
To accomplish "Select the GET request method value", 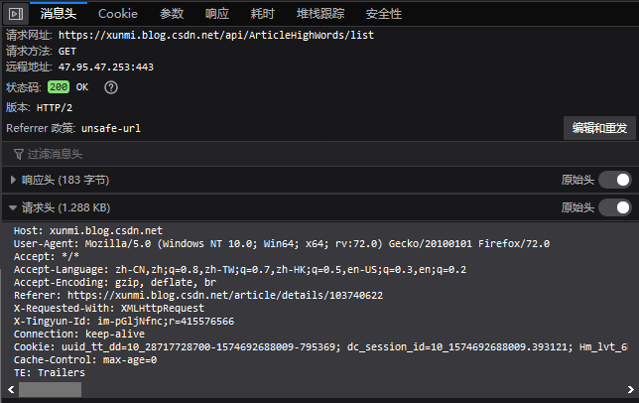I will point(67,52).
